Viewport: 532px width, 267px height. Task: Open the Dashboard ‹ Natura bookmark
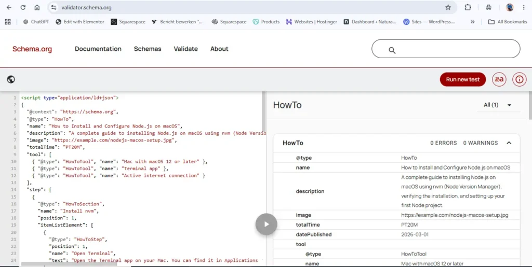tap(370, 22)
